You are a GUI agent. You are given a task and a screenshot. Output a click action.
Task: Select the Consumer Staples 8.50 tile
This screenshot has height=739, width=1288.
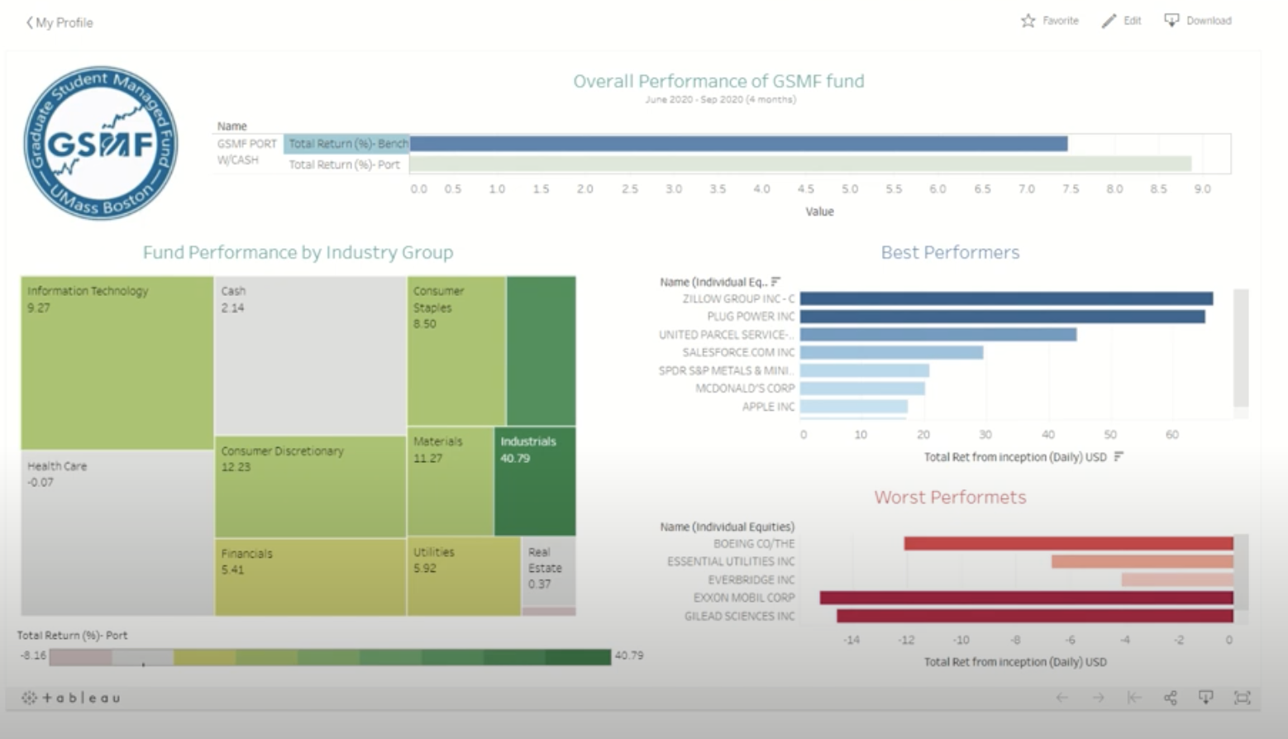(x=456, y=350)
